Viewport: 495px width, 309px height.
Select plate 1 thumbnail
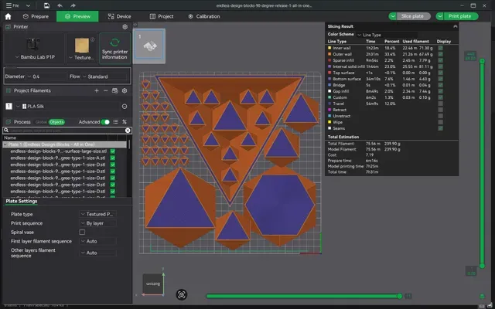tap(149, 46)
